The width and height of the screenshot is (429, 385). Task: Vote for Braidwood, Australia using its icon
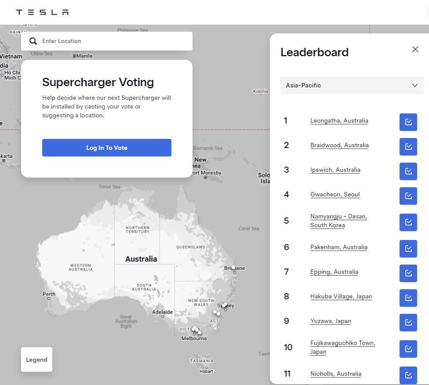pyautogui.click(x=408, y=147)
